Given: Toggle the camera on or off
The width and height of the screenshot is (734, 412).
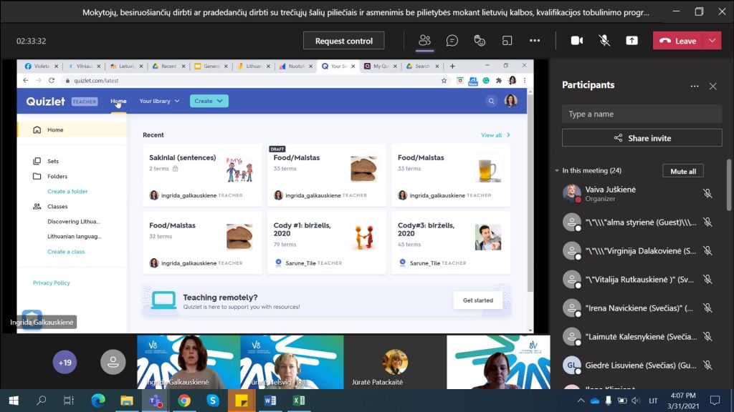Looking at the screenshot, I should 576,41.
